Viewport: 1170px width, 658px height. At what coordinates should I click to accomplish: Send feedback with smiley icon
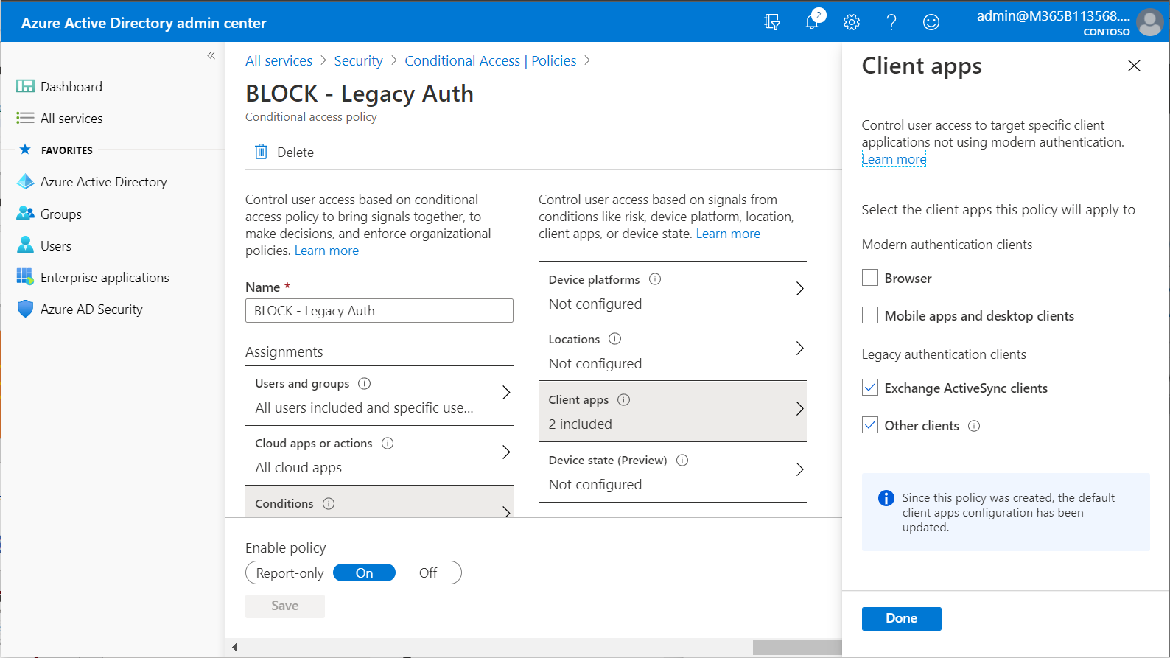pyautogui.click(x=931, y=22)
